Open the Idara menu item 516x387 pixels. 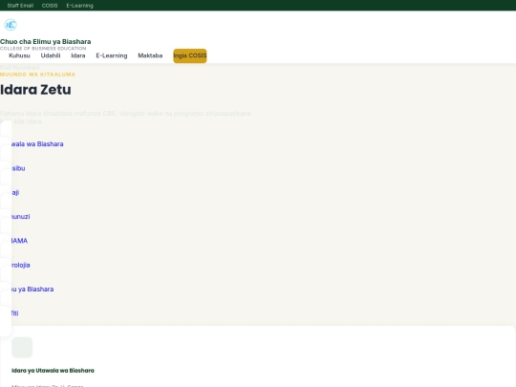(78, 55)
